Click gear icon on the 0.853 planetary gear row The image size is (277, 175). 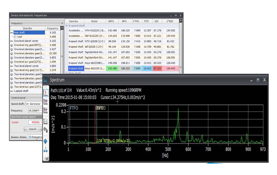click(12, 57)
